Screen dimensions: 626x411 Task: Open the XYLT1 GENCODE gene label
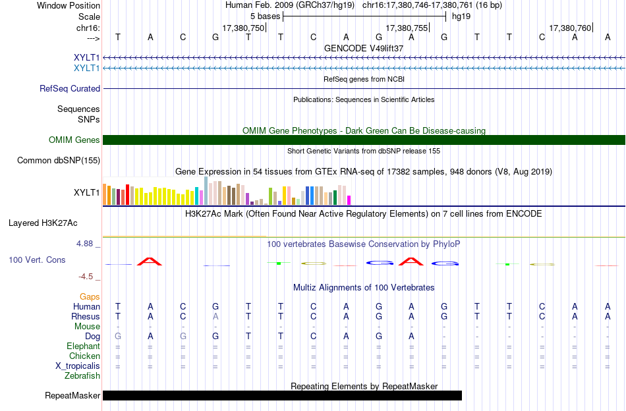tap(86, 57)
